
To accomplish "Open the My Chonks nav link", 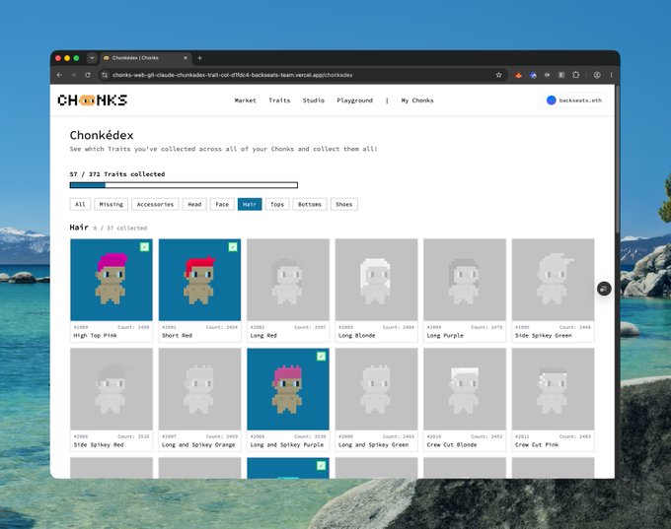I will click(x=417, y=100).
